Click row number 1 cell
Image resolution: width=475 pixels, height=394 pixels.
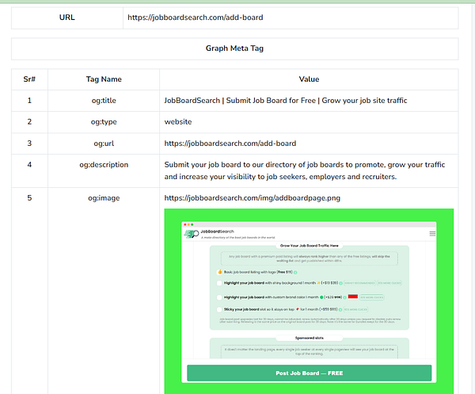(29, 101)
